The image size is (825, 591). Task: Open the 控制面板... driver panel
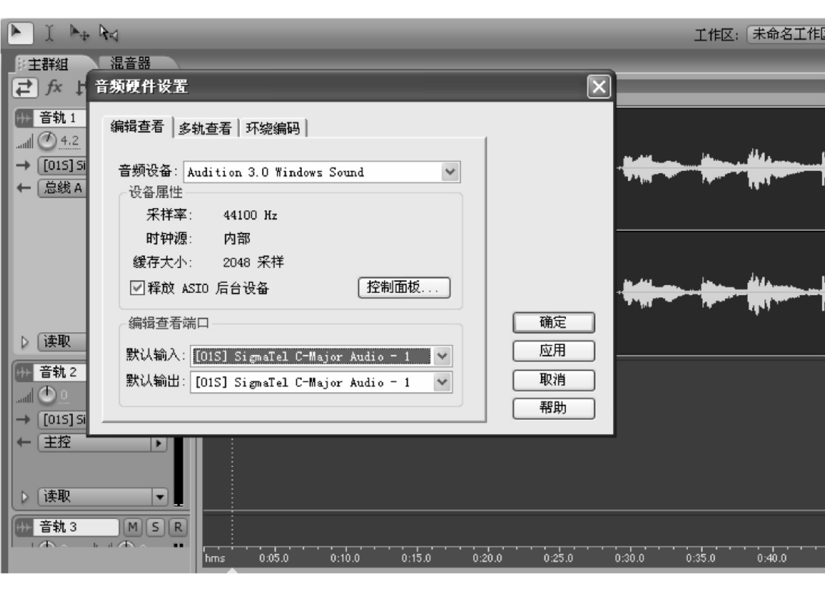click(x=404, y=288)
